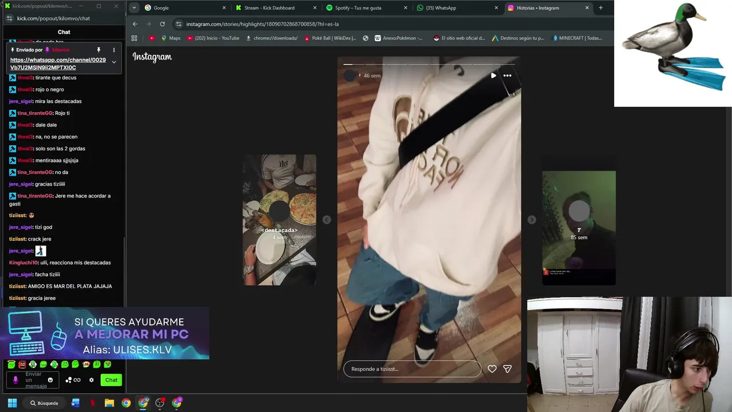Open the Maps bookmark
Screen dimensions: 732x412
170,38
